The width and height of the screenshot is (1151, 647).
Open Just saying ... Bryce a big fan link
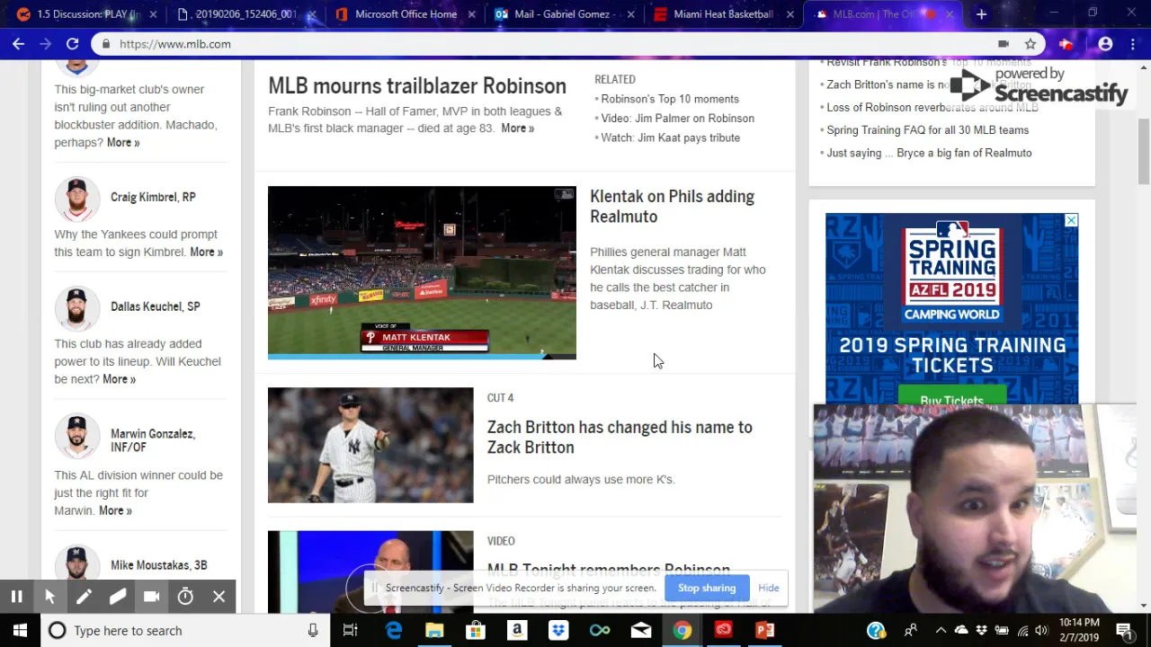(x=929, y=153)
